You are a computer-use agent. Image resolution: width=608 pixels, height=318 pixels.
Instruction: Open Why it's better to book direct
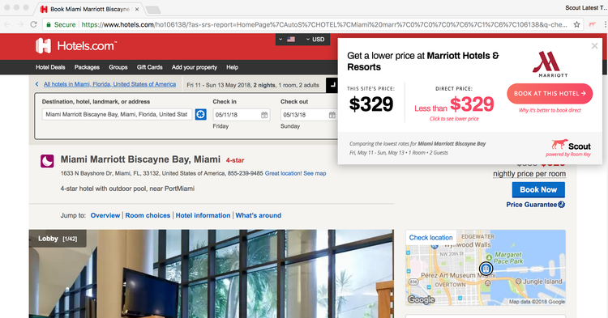[x=550, y=110]
